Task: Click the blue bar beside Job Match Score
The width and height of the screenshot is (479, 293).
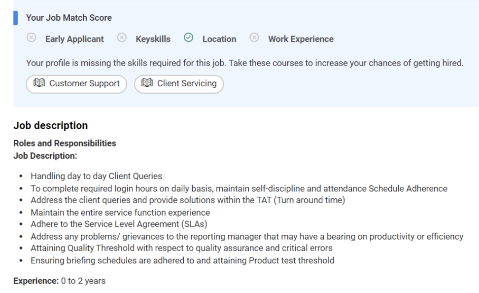Action: click(x=16, y=18)
